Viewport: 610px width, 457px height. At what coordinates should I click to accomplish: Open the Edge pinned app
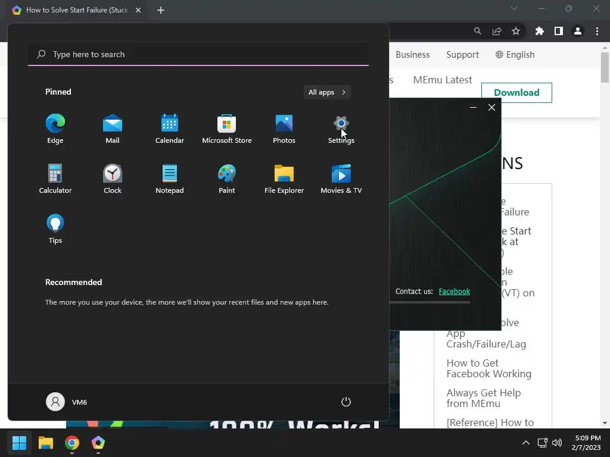pyautogui.click(x=55, y=129)
